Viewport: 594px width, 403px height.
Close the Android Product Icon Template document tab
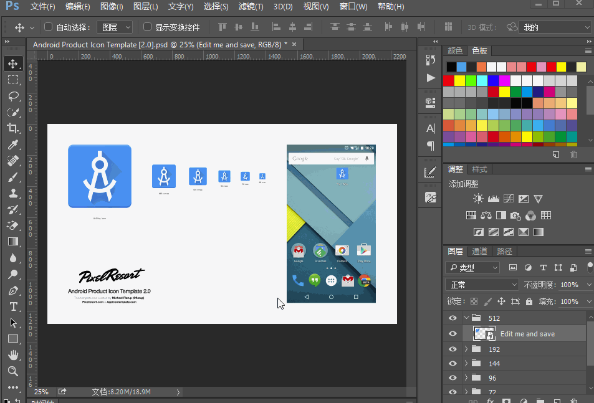(294, 44)
